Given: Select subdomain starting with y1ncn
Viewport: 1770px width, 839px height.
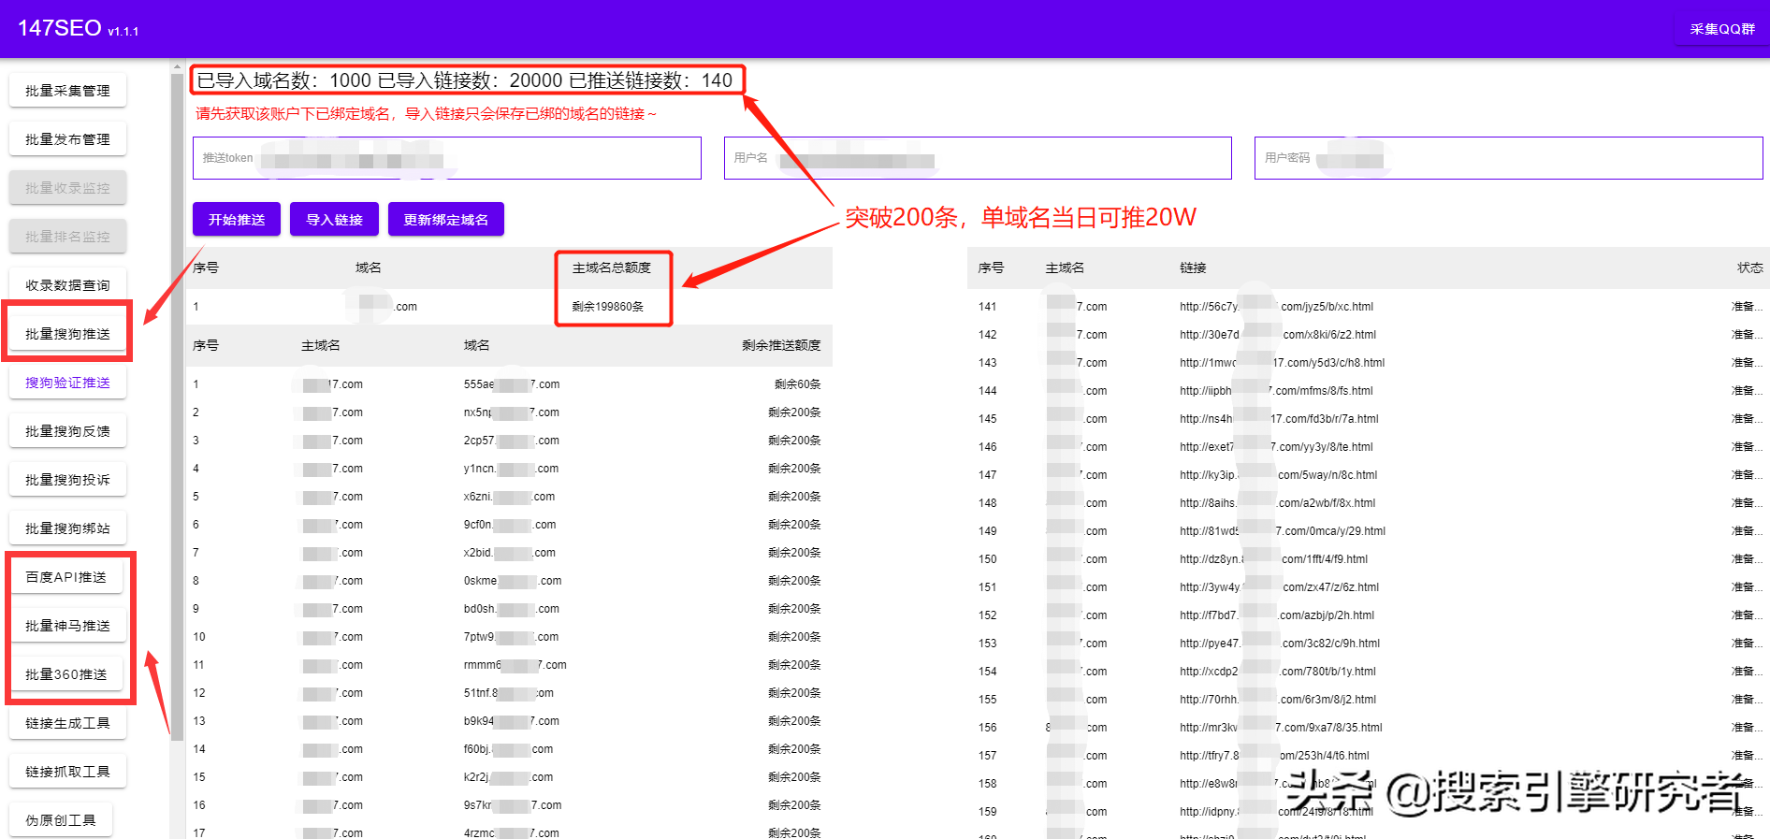Looking at the screenshot, I should click(x=511, y=469).
